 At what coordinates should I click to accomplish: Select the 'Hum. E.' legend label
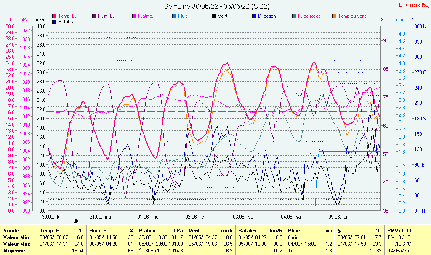point(106,16)
